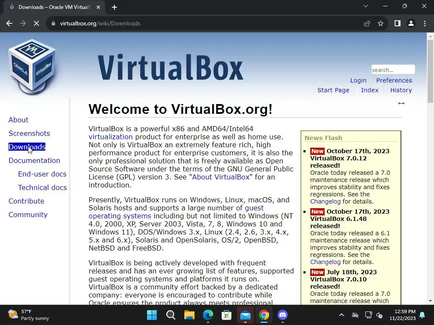Open the Windows Start button
The height and width of the screenshot is (325, 434).
152,315
